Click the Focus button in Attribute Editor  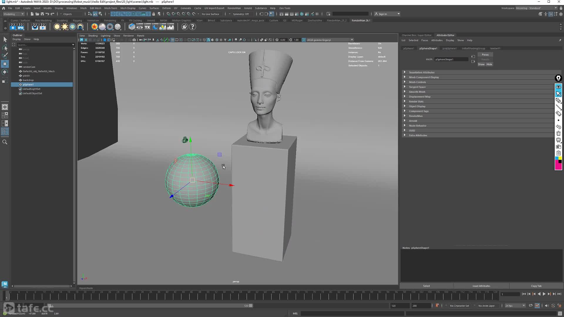tap(485, 55)
